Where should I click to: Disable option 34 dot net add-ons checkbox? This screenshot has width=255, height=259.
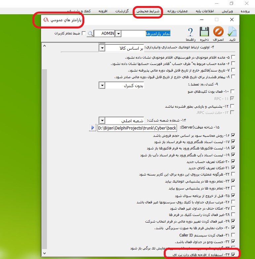pyautogui.click(x=234, y=254)
